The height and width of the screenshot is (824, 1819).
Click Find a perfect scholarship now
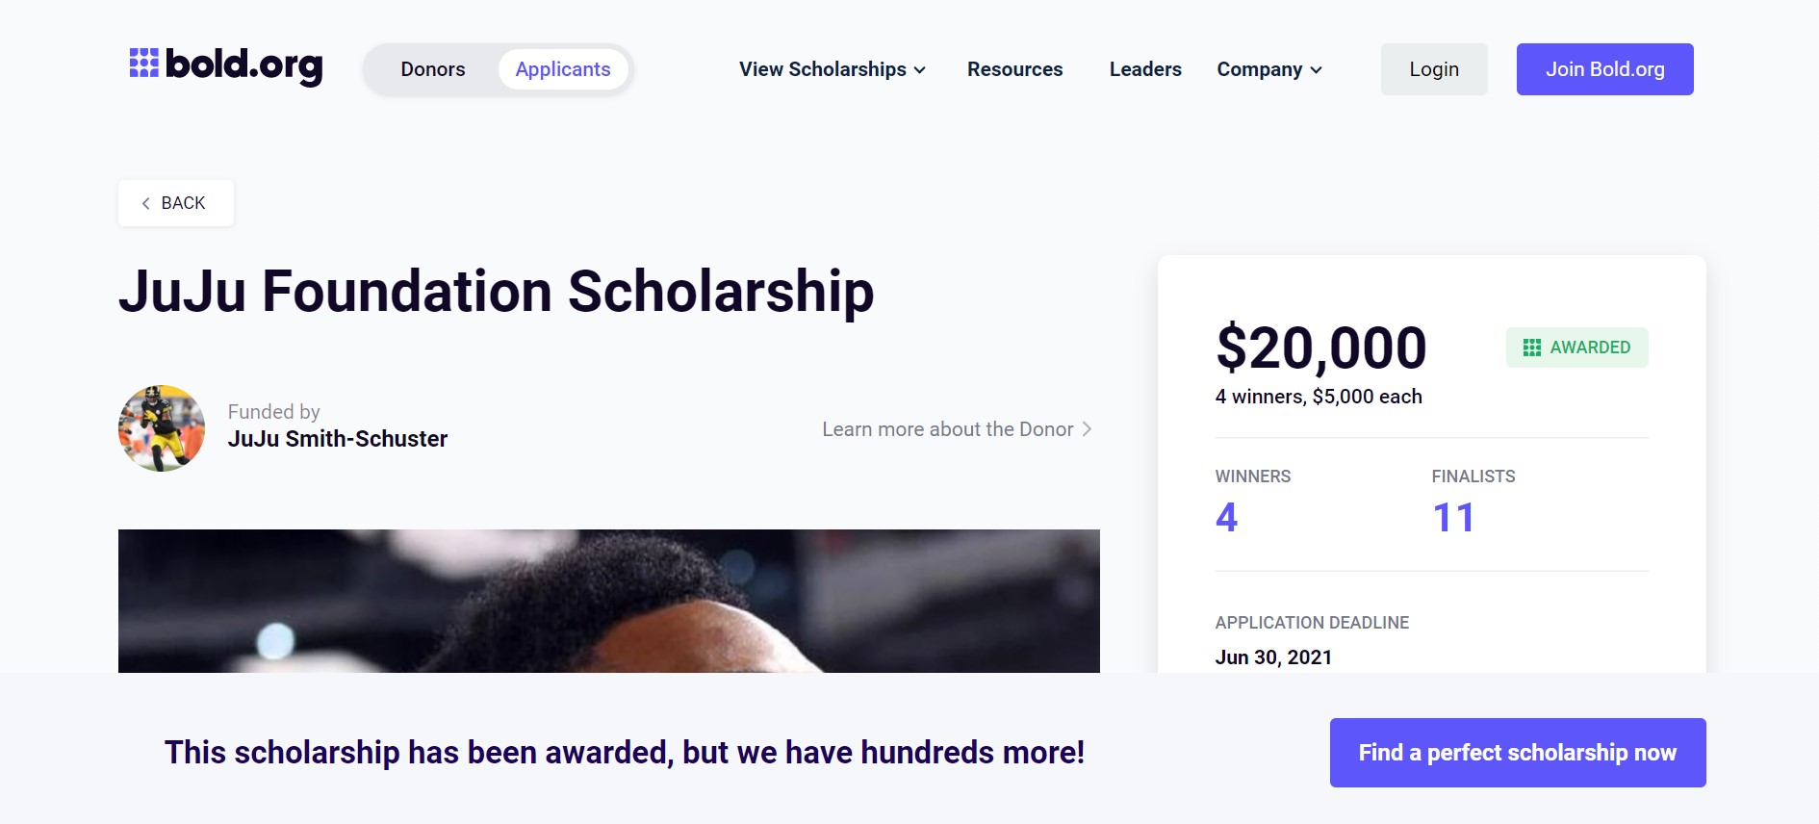click(1518, 753)
